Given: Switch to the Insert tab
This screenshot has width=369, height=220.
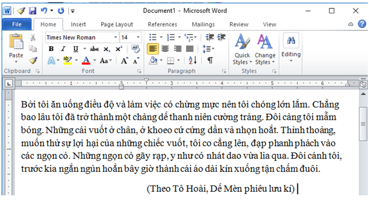Looking at the screenshot, I should click(78, 25).
